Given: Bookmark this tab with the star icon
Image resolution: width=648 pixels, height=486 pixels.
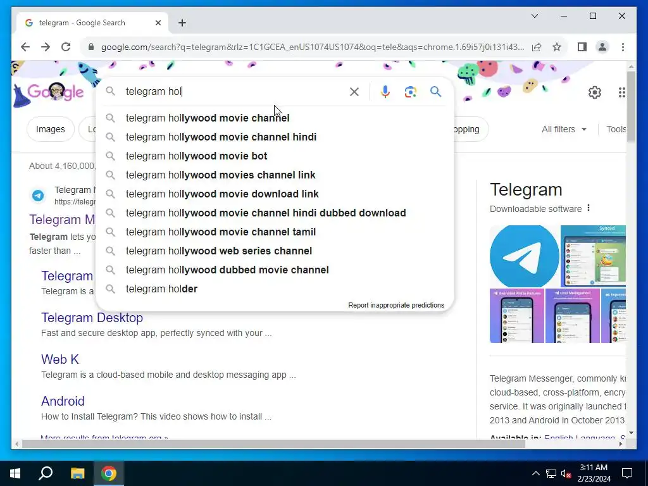Looking at the screenshot, I should pyautogui.click(x=557, y=47).
